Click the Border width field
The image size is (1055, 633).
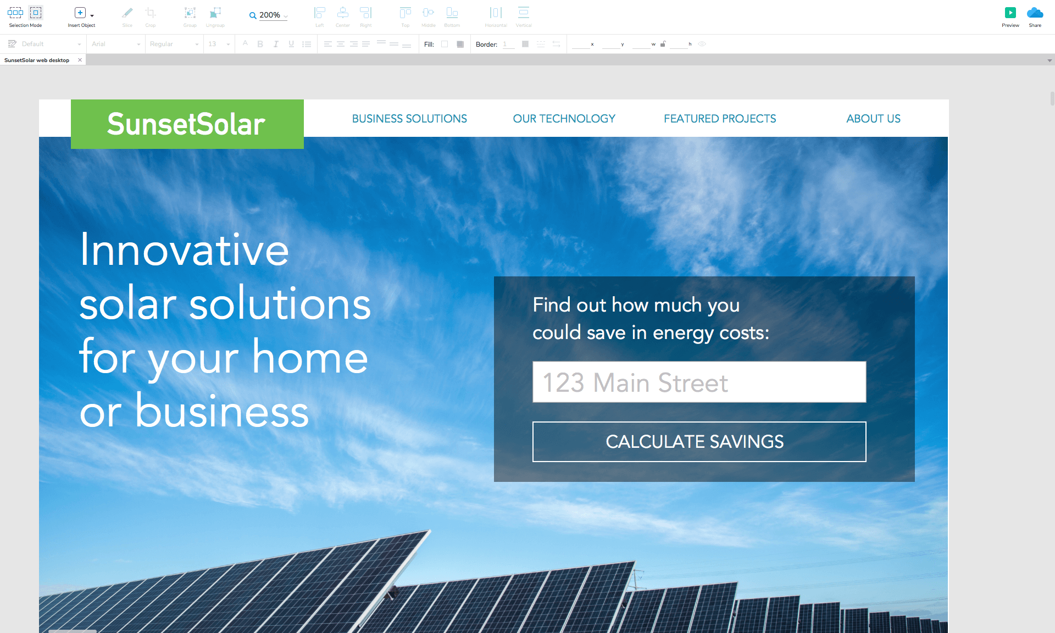[508, 44]
